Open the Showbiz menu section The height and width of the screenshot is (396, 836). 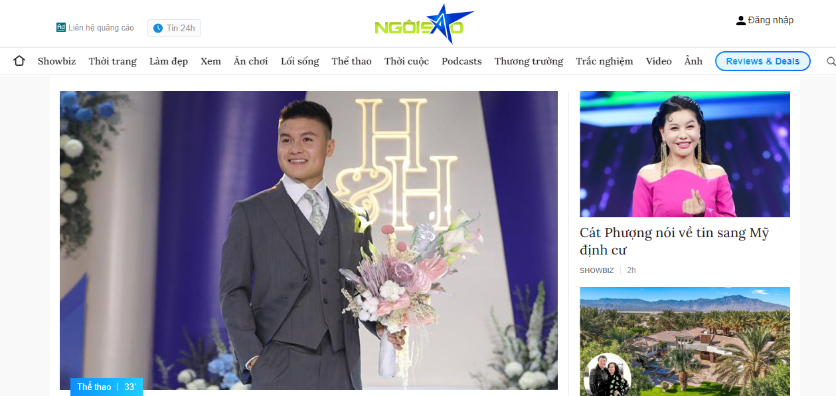coord(57,61)
